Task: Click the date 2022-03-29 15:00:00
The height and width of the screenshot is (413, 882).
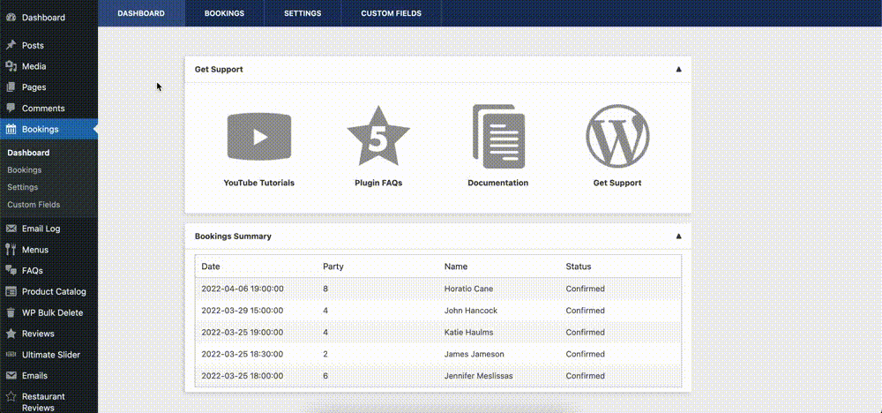Action: coord(243,311)
